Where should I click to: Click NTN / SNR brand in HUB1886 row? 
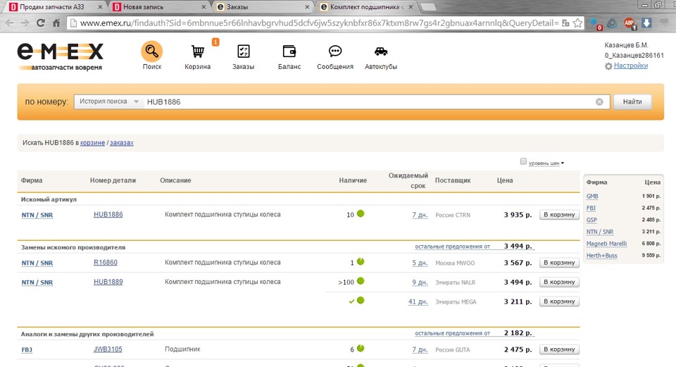pyautogui.click(x=37, y=215)
